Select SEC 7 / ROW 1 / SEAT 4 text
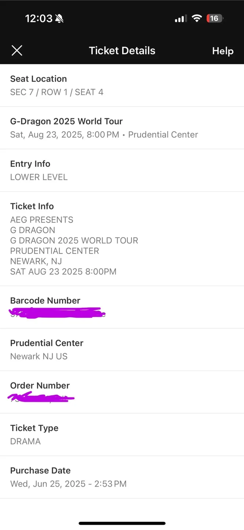Viewport: 244px width, 530px height. pyautogui.click(x=57, y=92)
